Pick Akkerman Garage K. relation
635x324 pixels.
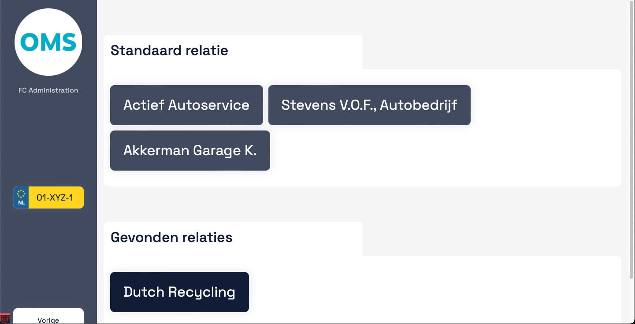[x=190, y=150]
